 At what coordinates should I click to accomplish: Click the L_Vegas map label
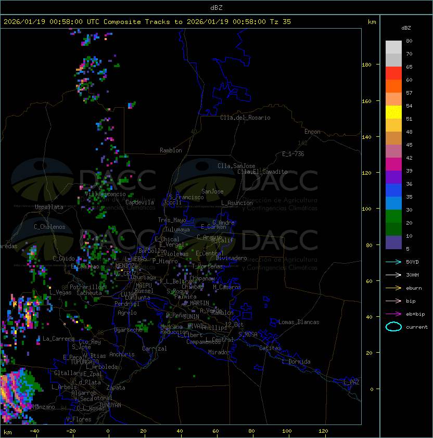click(x=60, y=292)
